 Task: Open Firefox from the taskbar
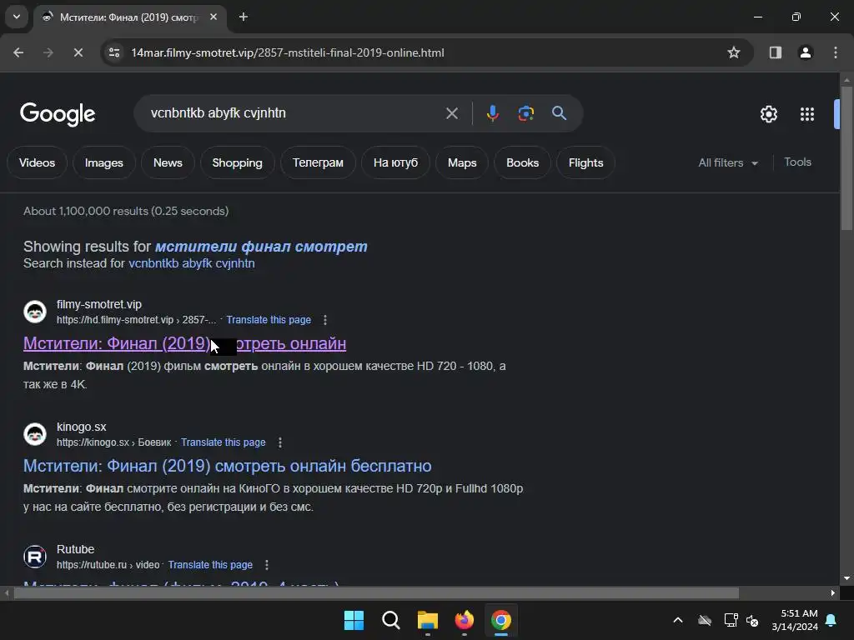point(464,620)
